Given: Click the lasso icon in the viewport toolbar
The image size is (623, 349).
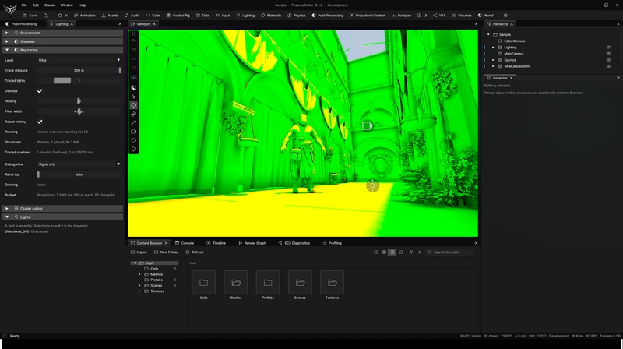Looking at the screenshot, I should tap(133, 140).
